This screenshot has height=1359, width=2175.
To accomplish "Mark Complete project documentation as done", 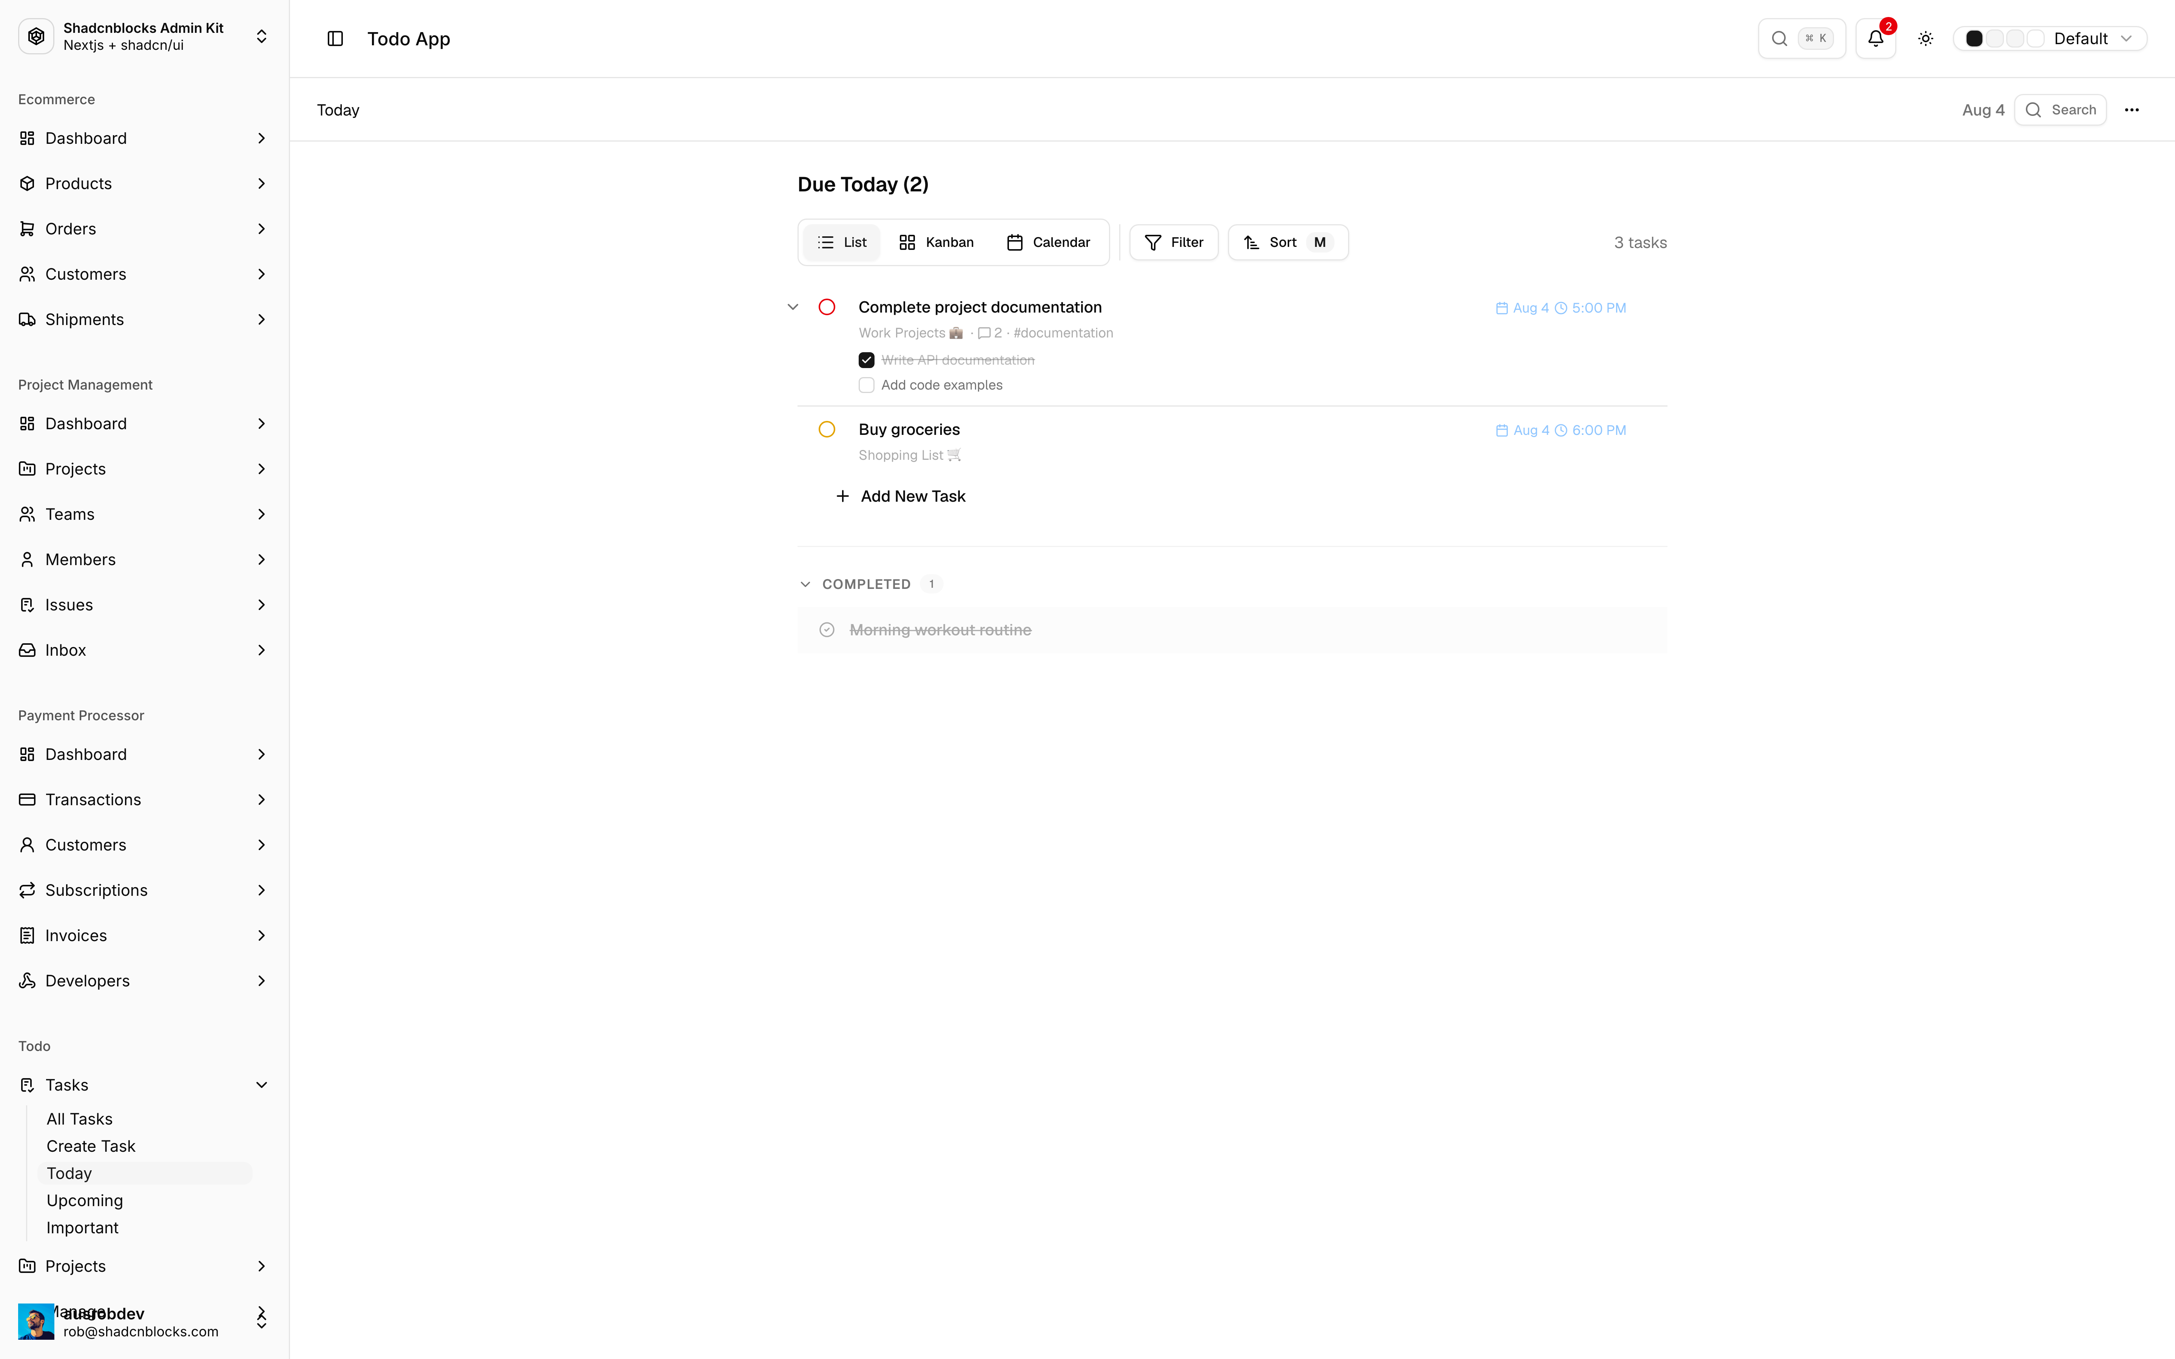I will pos(827,307).
